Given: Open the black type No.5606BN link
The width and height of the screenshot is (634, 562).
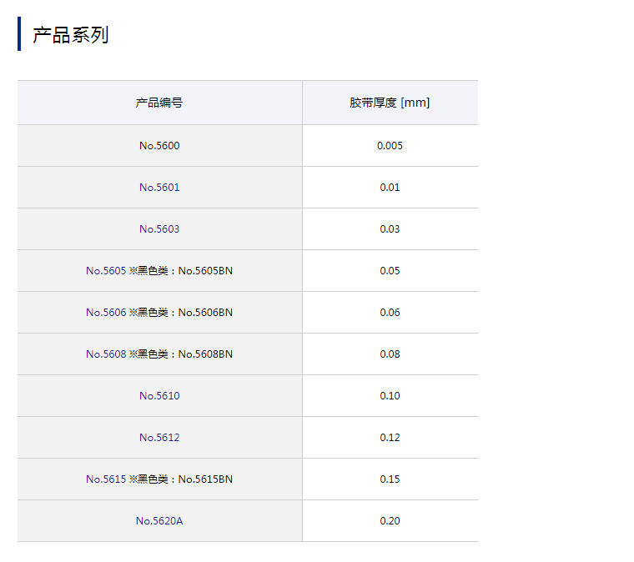Looking at the screenshot, I should click(205, 313).
